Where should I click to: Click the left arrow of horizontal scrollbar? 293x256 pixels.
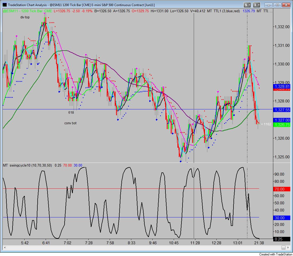tap(5, 247)
